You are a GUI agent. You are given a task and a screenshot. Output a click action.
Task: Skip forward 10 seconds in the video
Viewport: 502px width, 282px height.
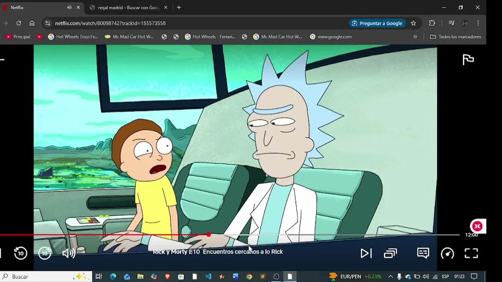(x=45, y=253)
